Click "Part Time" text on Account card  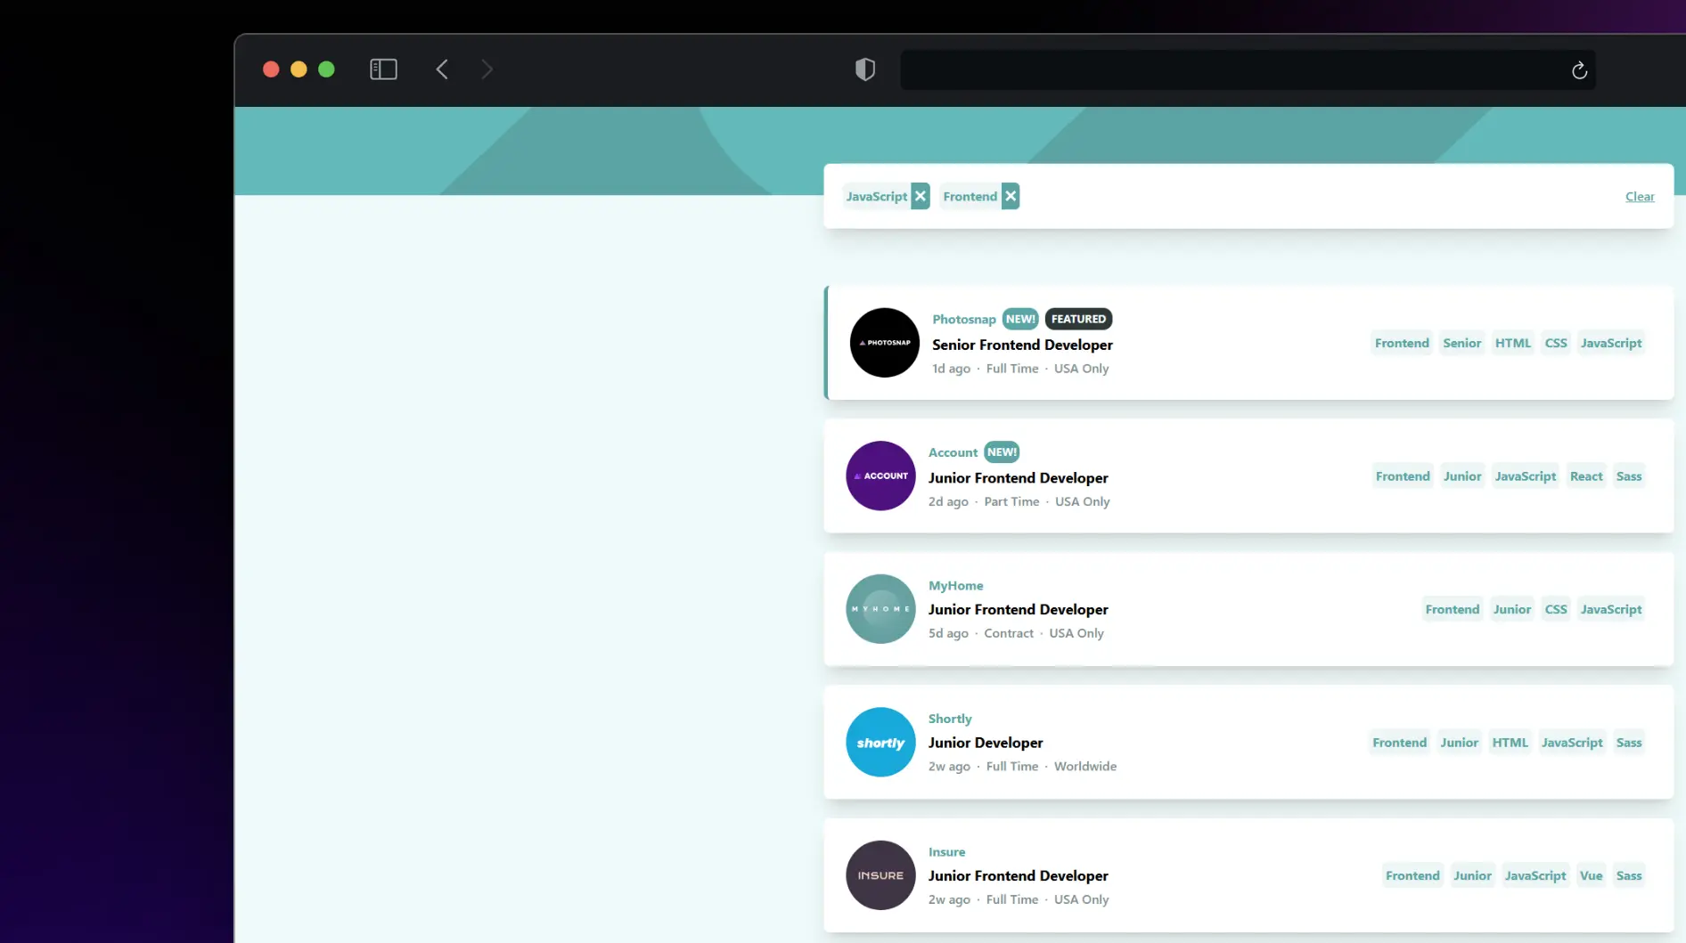click(1011, 501)
